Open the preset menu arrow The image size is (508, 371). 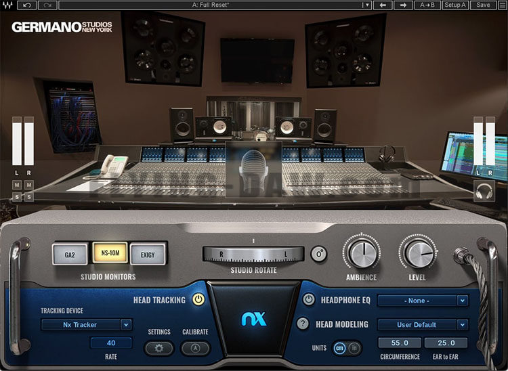coord(366,5)
